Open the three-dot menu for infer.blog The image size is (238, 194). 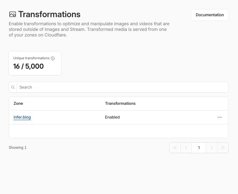220,117
